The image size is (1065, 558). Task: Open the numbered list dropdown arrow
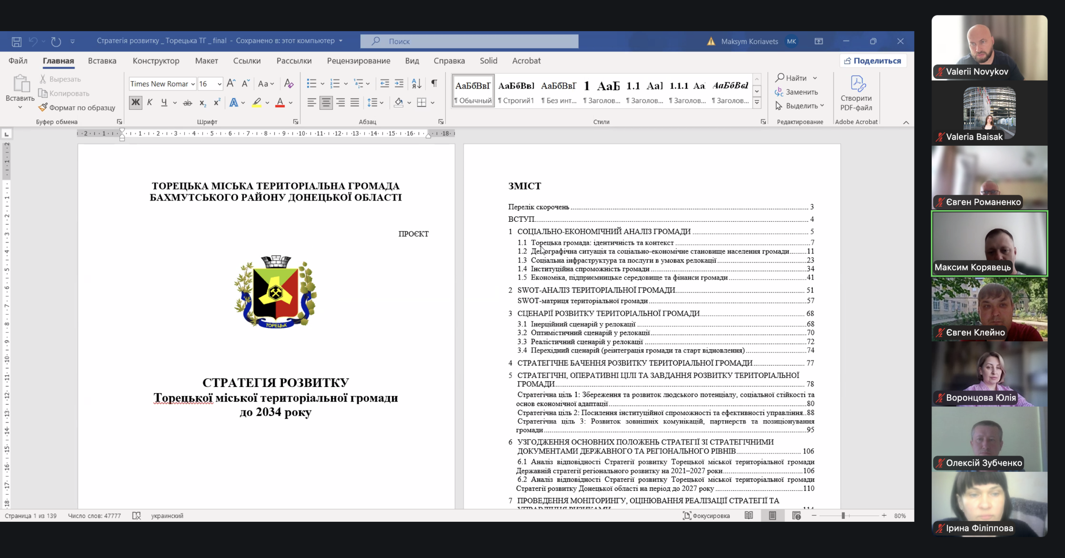click(x=346, y=84)
